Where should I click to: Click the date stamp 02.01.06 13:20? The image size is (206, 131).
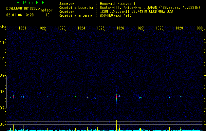pos(20,15)
